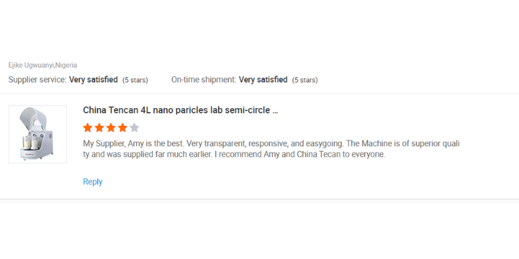Click the Reply link under the review
The height and width of the screenshot is (259, 519).
pos(93,182)
